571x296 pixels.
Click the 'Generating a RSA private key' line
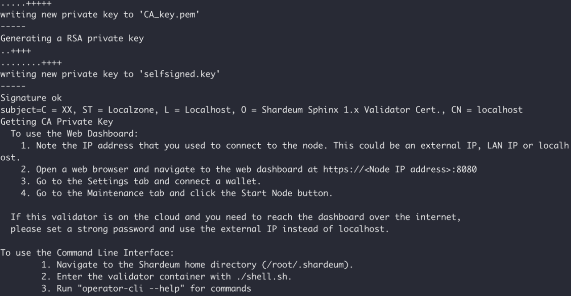pos(72,39)
